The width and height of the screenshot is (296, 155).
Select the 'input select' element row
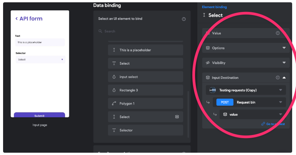point(146,77)
